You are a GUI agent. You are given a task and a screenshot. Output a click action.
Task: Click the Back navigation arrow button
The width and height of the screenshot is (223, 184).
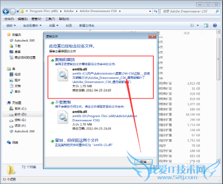click(6, 12)
